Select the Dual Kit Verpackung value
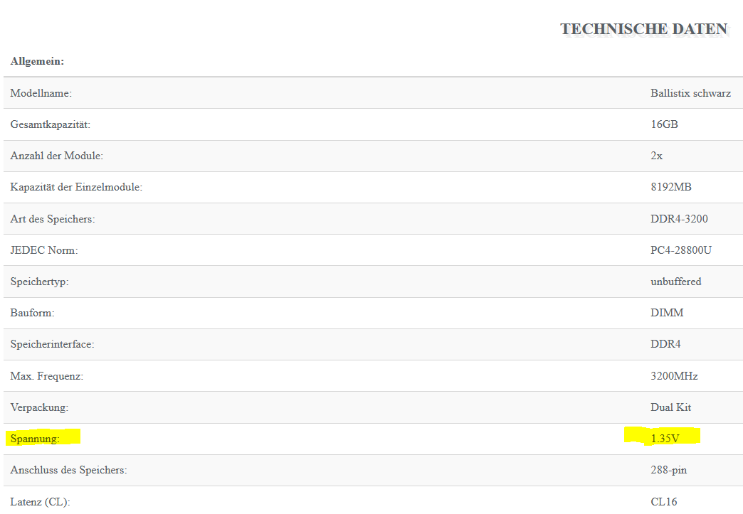Viewport: 743px width, 514px height. [x=670, y=407]
